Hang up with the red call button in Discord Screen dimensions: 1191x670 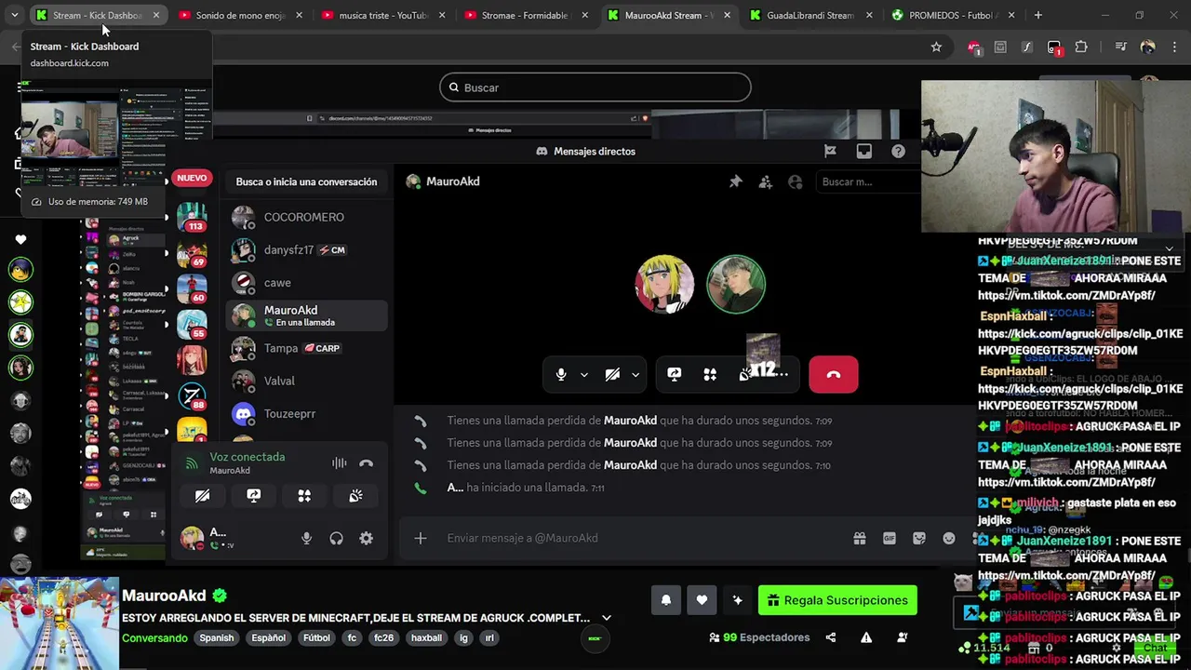(834, 374)
